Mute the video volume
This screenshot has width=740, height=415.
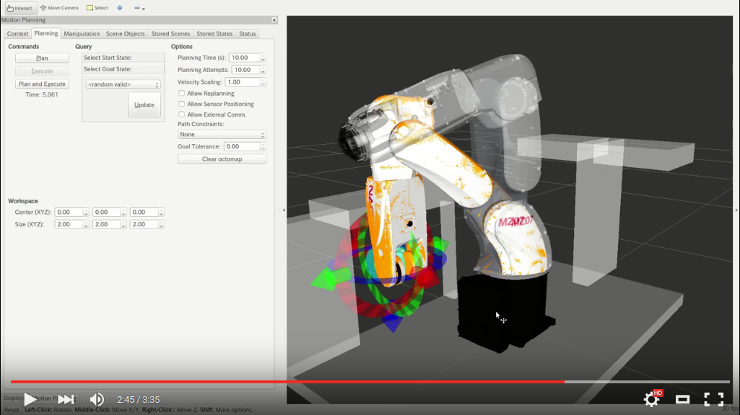(x=97, y=399)
